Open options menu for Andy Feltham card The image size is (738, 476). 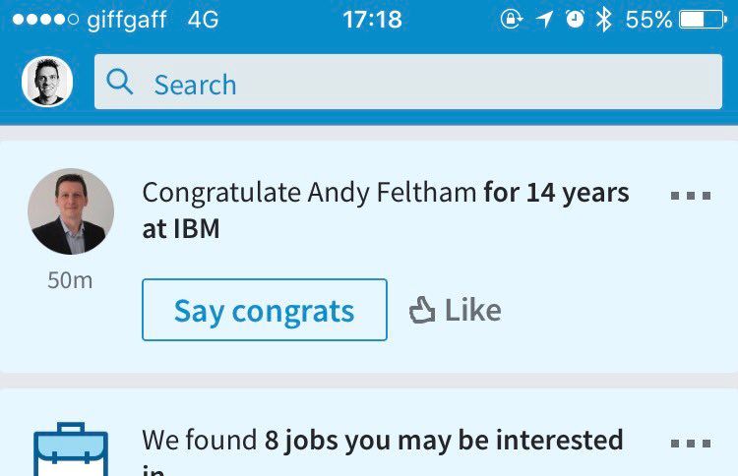(690, 196)
